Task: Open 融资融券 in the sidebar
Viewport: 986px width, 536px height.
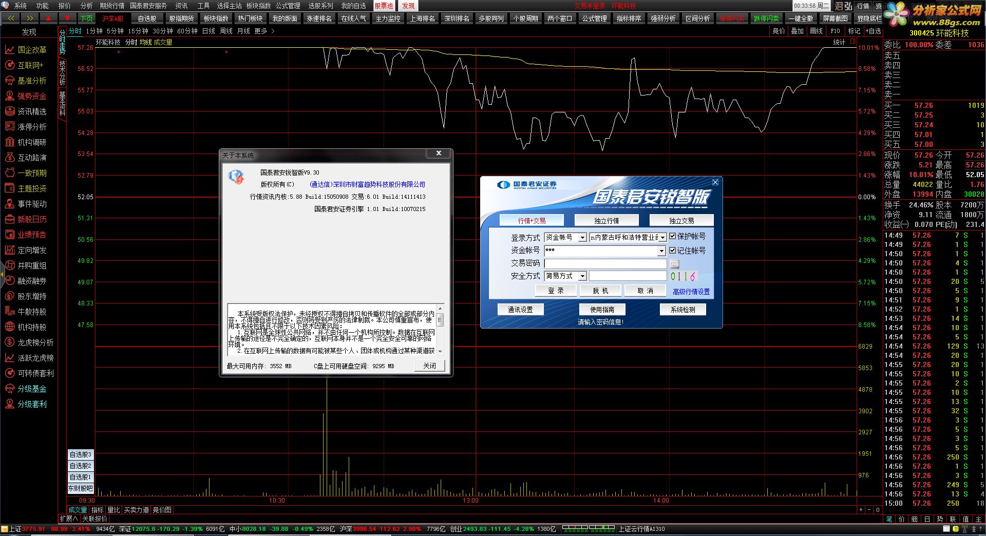Action: click(x=26, y=281)
